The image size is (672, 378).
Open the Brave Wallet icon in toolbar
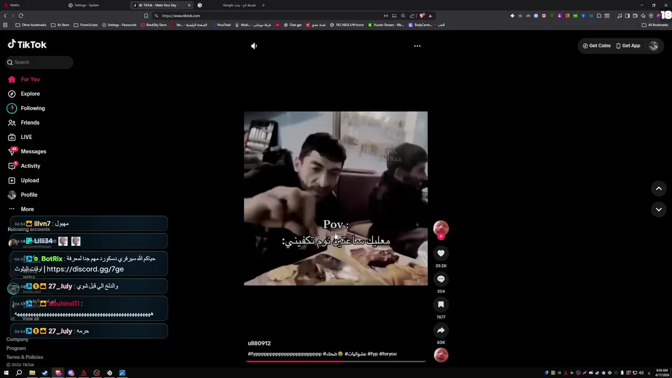635,16
